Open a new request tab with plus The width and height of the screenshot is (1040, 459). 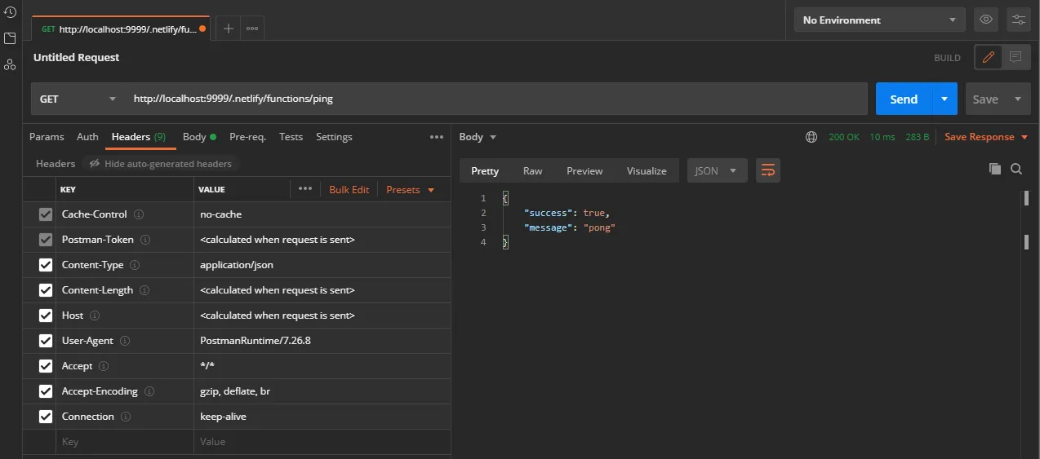point(229,29)
